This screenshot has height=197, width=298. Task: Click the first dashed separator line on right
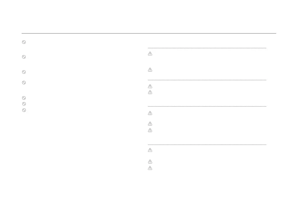tap(207, 48)
